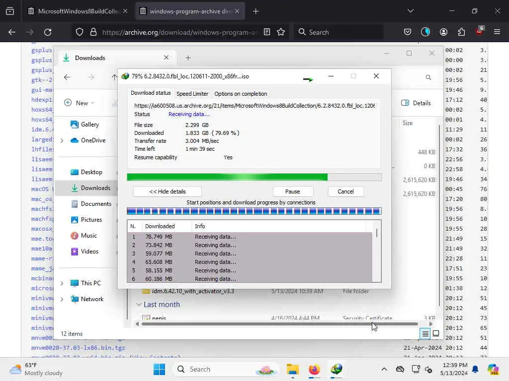Click the Size column header

[x=408, y=123]
